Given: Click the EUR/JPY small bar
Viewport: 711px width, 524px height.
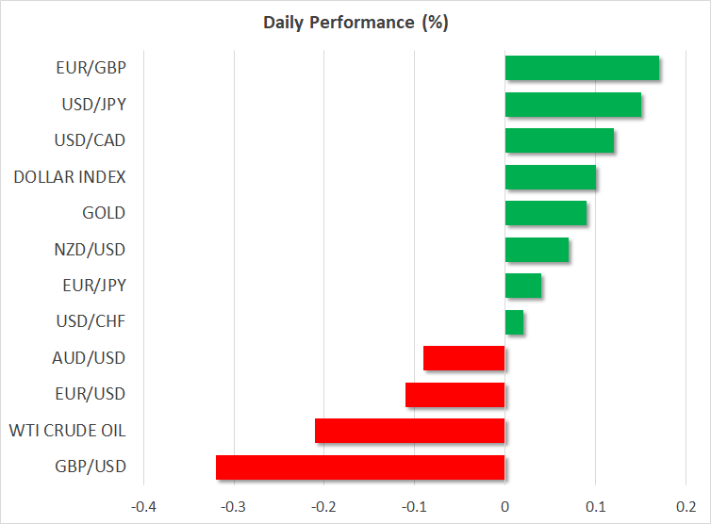Looking at the screenshot, I should [x=523, y=286].
